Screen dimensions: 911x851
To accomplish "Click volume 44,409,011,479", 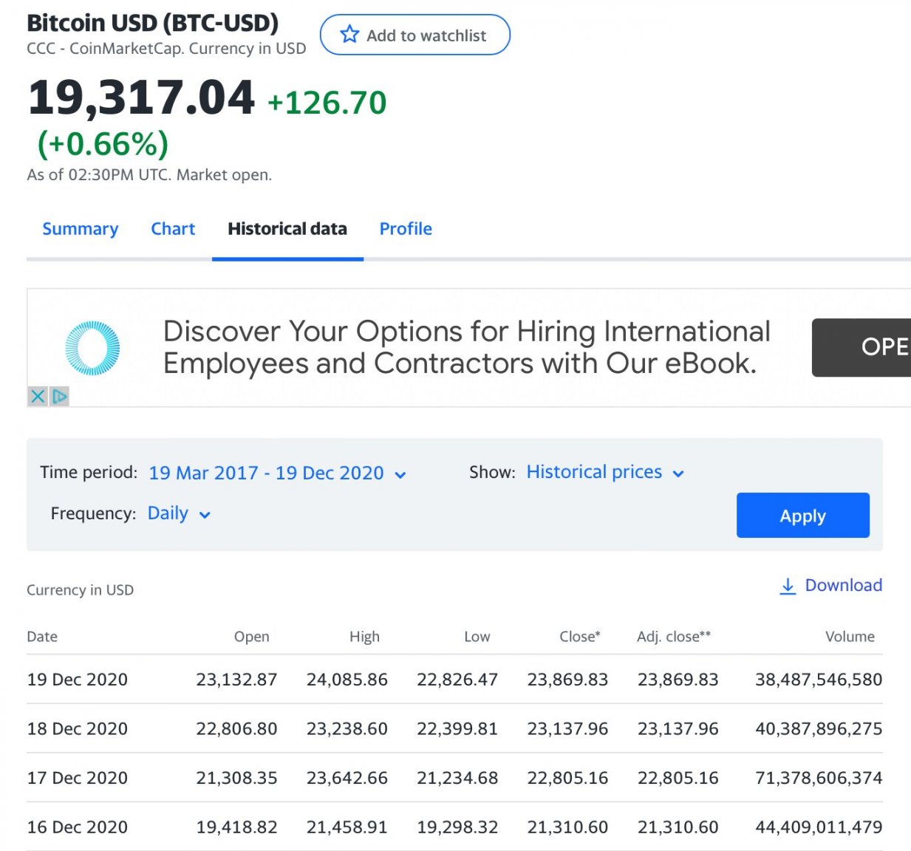I will [819, 827].
